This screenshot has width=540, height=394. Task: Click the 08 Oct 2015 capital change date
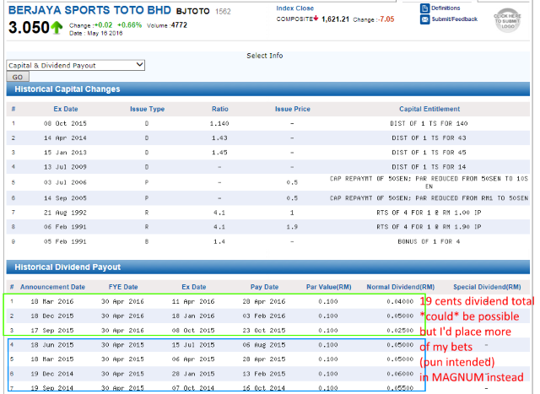65,123
